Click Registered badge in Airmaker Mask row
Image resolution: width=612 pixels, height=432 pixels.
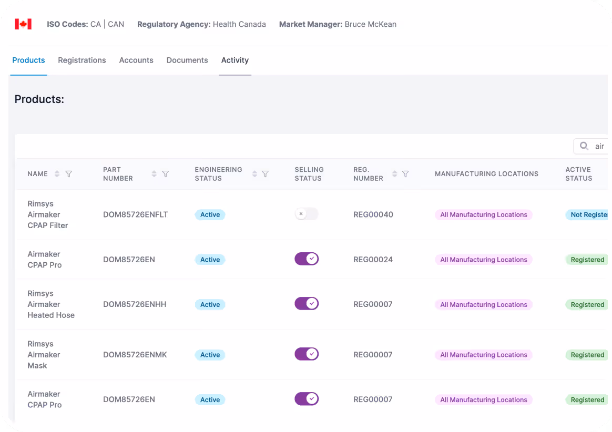pyautogui.click(x=587, y=355)
